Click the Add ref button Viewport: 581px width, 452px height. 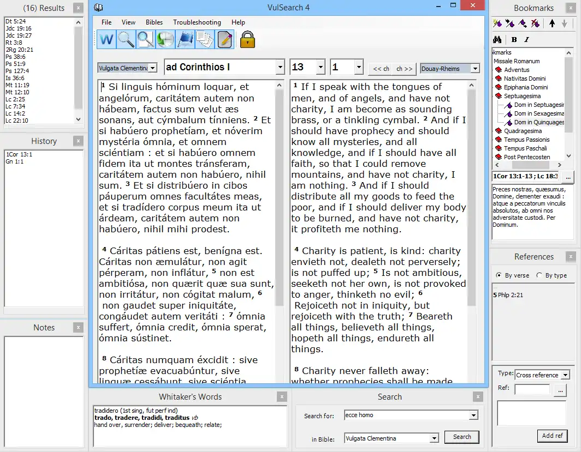click(552, 436)
